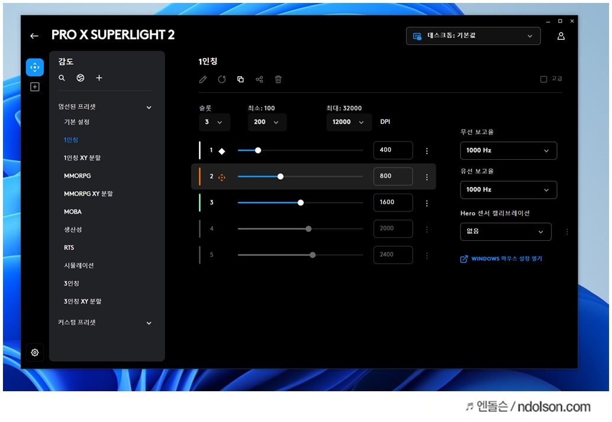Select the MOBA preset

[73, 211]
